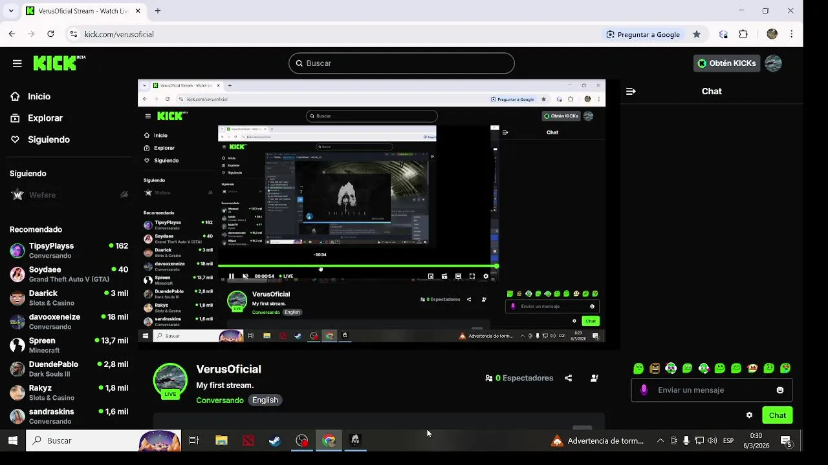The image size is (828, 465).
Task: Open the emoji picker smiley in chat input
Action: pyautogui.click(x=780, y=390)
